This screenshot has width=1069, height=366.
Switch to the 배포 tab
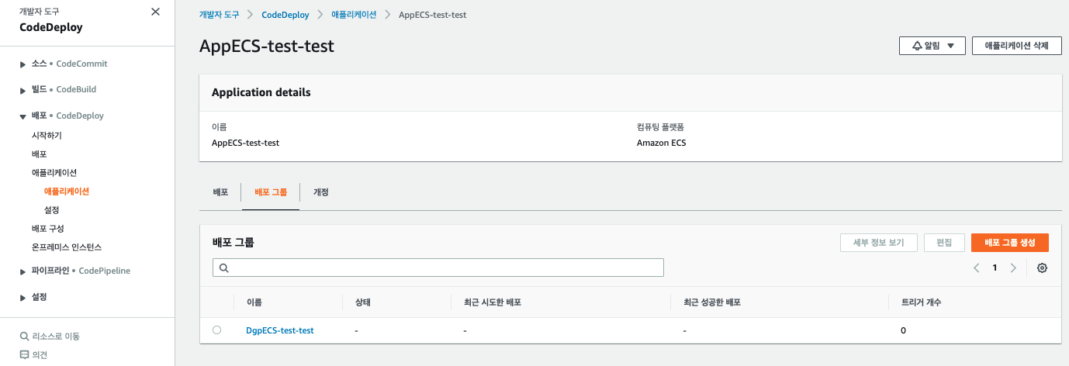[220, 192]
